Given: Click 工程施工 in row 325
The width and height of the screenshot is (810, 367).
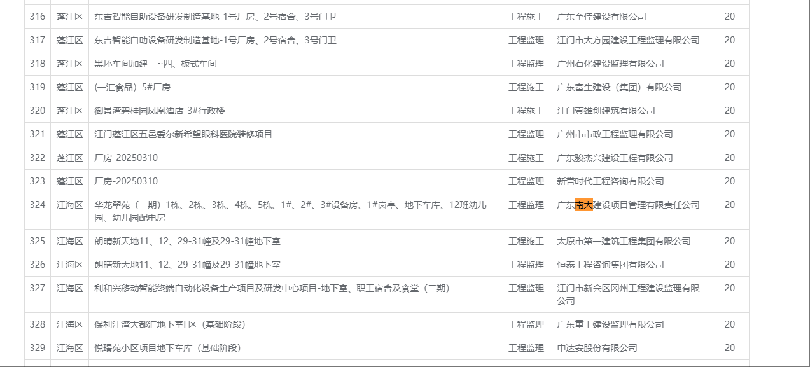Looking at the screenshot, I should [x=526, y=241].
